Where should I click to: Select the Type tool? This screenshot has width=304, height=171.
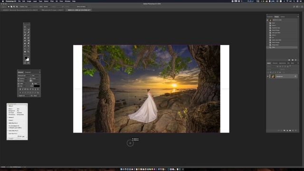[x=28, y=46]
